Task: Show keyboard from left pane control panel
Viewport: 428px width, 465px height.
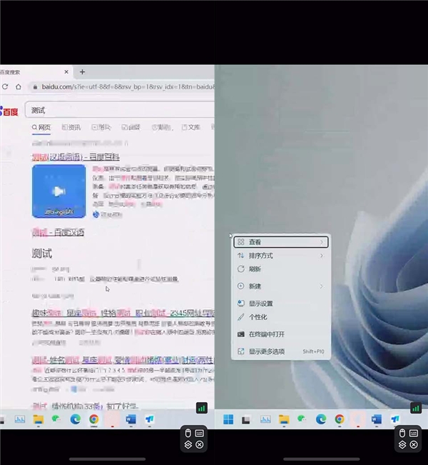Action: pyautogui.click(x=200, y=434)
